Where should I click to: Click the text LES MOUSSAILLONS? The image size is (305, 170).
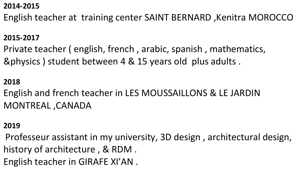point(166,93)
